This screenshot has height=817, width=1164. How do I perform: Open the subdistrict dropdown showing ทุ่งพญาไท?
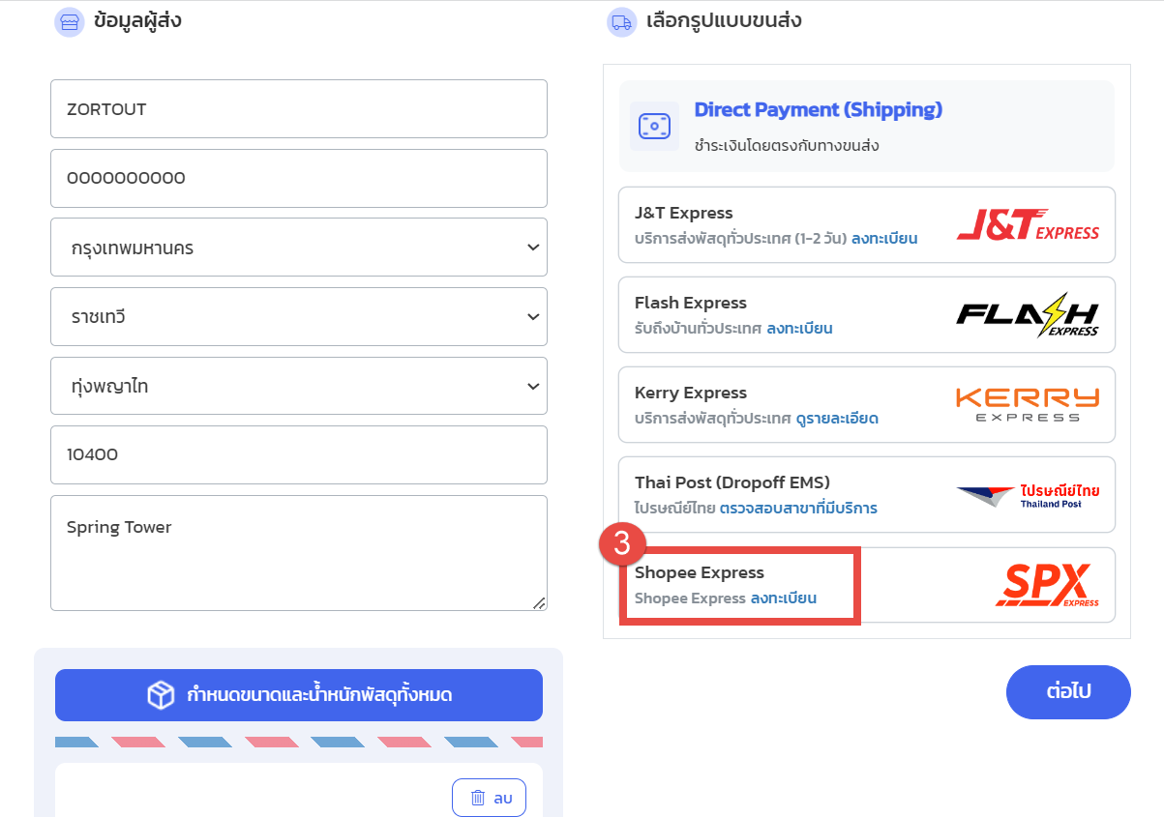(x=299, y=386)
